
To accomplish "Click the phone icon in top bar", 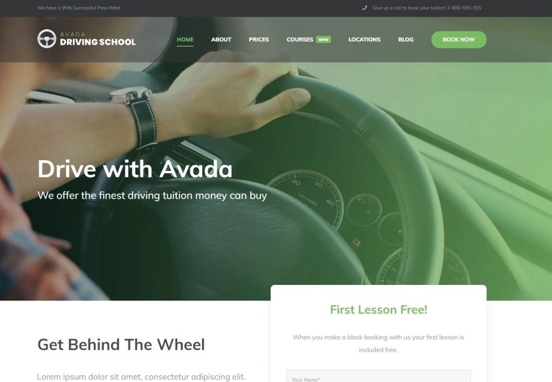I will [x=364, y=8].
